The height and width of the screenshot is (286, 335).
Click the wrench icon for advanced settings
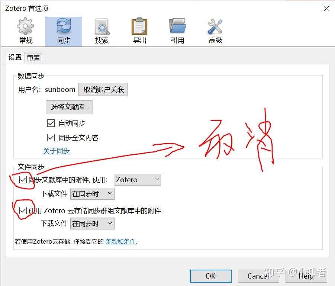[x=215, y=26]
